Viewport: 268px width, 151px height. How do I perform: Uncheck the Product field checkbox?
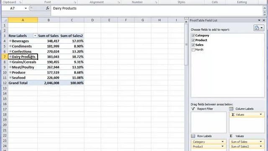(193, 40)
